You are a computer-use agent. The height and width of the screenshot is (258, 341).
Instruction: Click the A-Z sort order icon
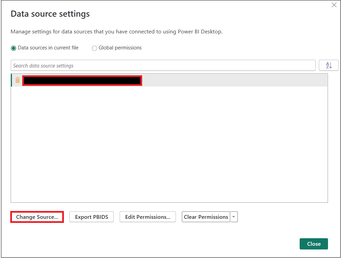click(328, 65)
